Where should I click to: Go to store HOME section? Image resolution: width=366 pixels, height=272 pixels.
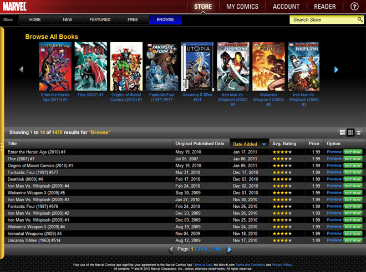pos(35,19)
